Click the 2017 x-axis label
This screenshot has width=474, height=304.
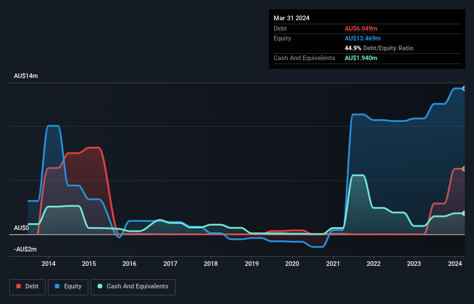tap(170, 264)
